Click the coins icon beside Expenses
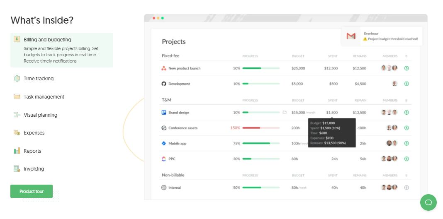Screen dimensions: 443x219 (17, 132)
